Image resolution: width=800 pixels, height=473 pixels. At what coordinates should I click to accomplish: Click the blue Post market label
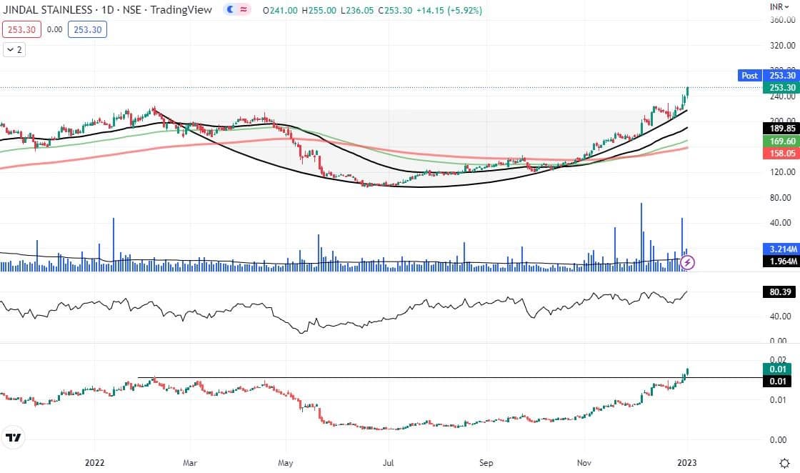pyautogui.click(x=749, y=75)
